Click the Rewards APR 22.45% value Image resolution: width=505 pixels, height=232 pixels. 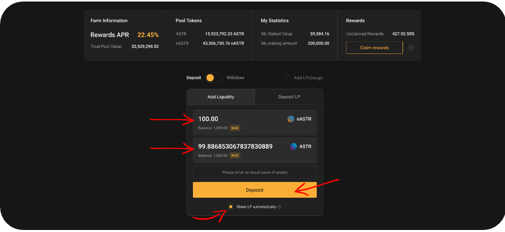point(148,35)
